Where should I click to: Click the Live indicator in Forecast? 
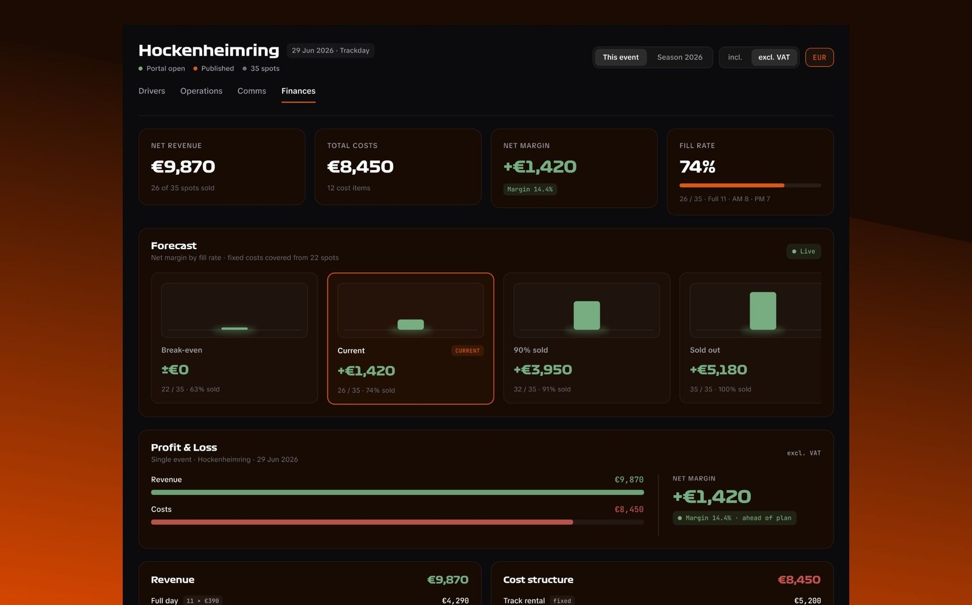pyautogui.click(x=804, y=251)
